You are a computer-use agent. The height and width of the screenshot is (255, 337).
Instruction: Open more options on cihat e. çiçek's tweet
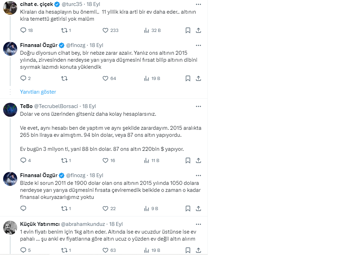pos(198,4)
